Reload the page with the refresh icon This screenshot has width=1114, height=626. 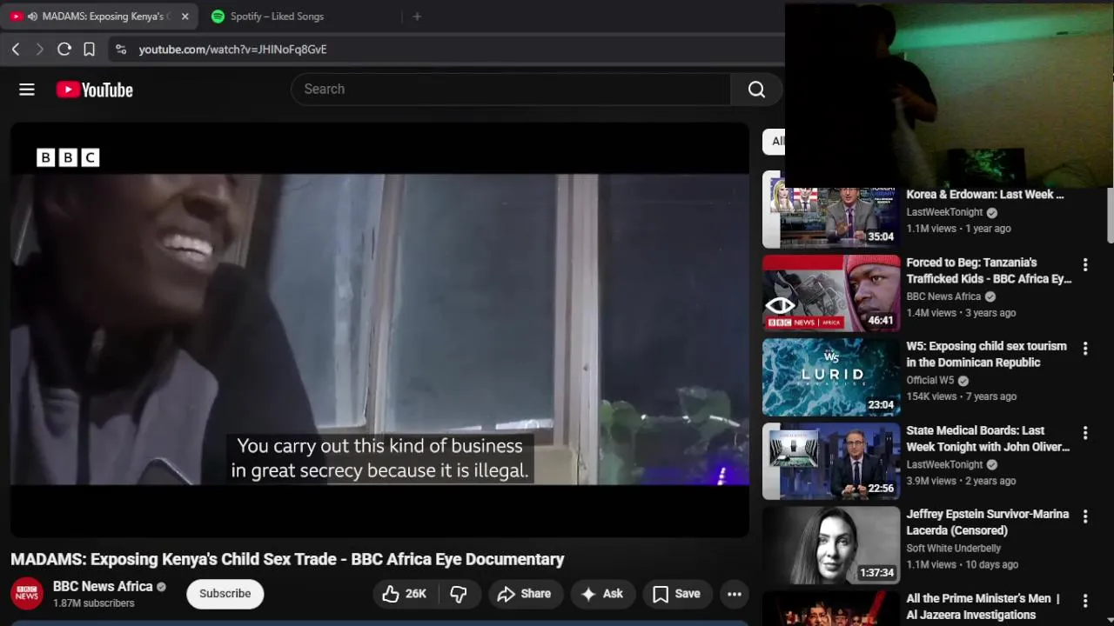click(x=64, y=50)
